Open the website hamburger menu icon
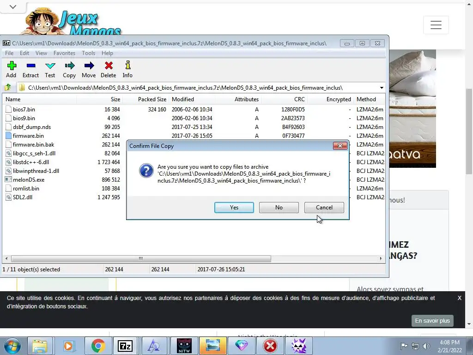The height and width of the screenshot is (355, 473). point(436,25)
